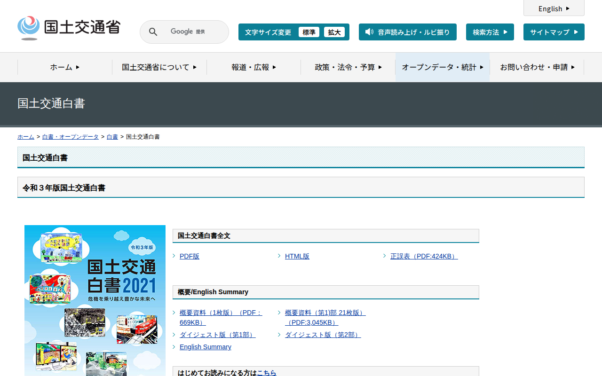Image resolution: width=602 pixels, height=376 pixels.
Task: Open the ホーム menu item
Action: [65, 67]
